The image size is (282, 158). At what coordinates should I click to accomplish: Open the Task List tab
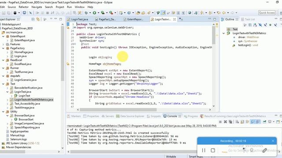click(248, 19)
